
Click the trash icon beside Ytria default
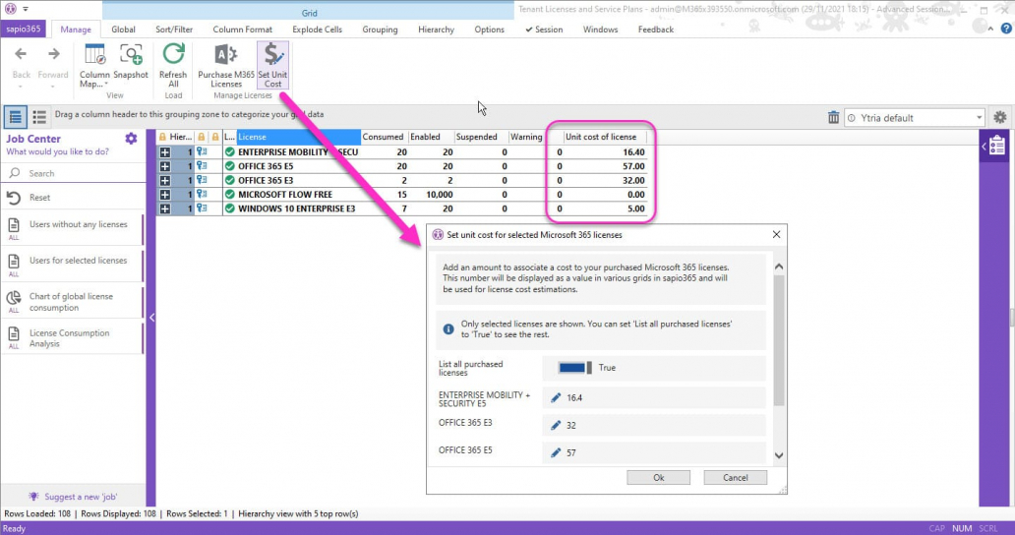[x=833, y=118]
